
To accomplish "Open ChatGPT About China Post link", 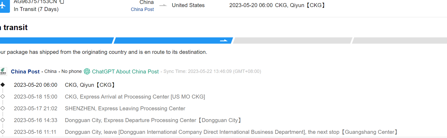I will [x=125, y=71].
